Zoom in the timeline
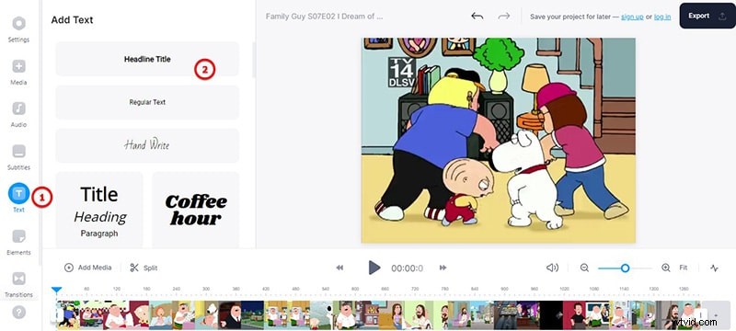736x331 pixels. pyautogui.click(x=665, y=268)
